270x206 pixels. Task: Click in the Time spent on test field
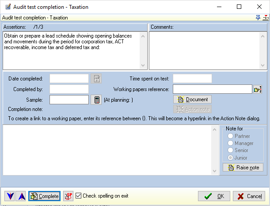point(192,79)
